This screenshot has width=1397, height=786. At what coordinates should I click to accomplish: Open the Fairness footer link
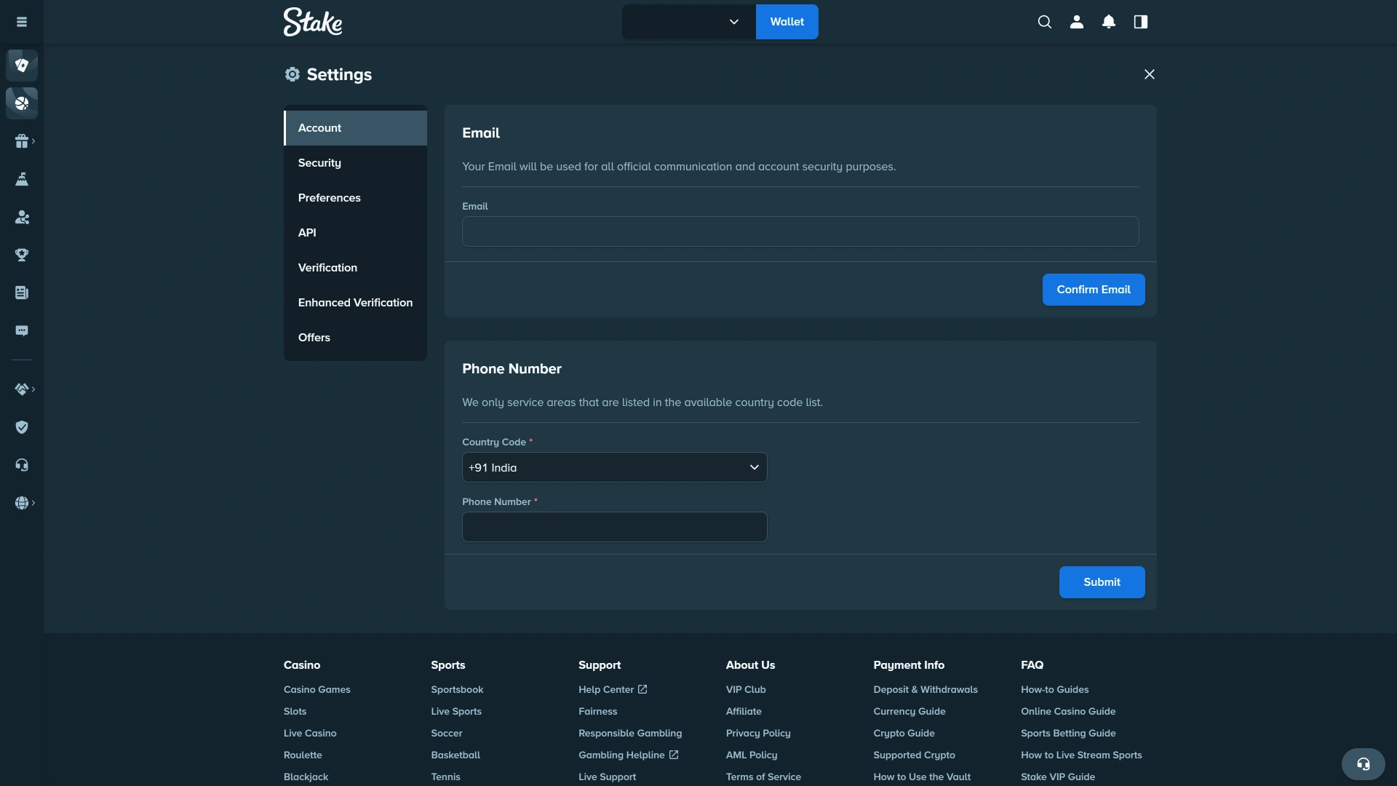pos(597,711)
